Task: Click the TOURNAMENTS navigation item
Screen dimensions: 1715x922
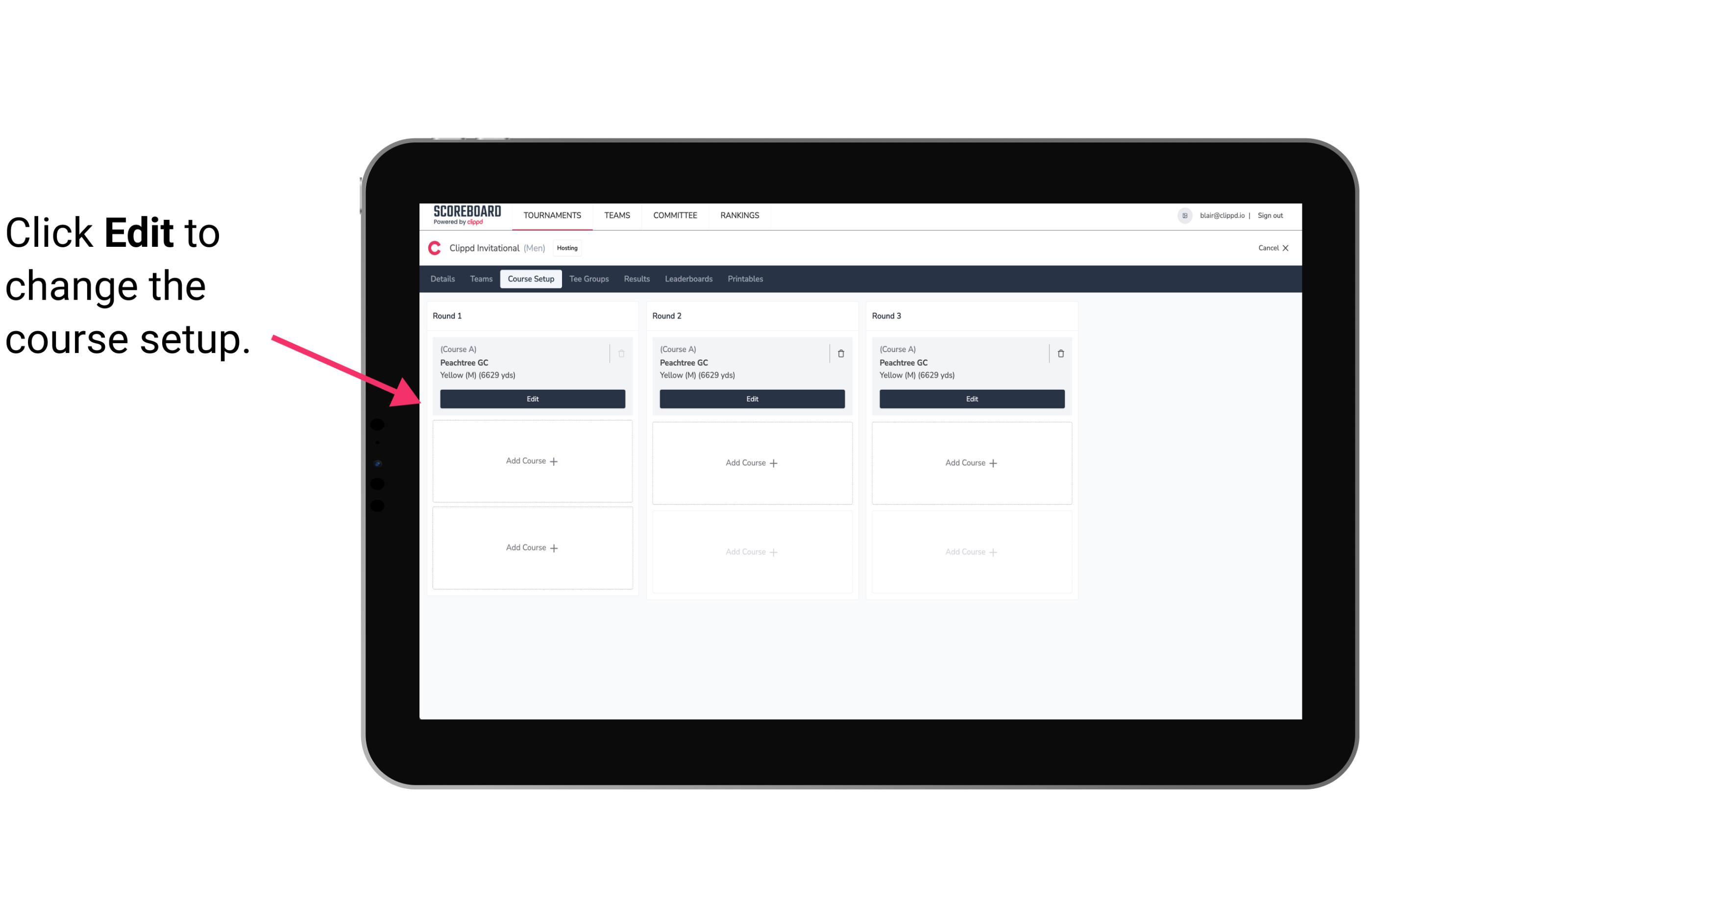Action: click(553, 214)
